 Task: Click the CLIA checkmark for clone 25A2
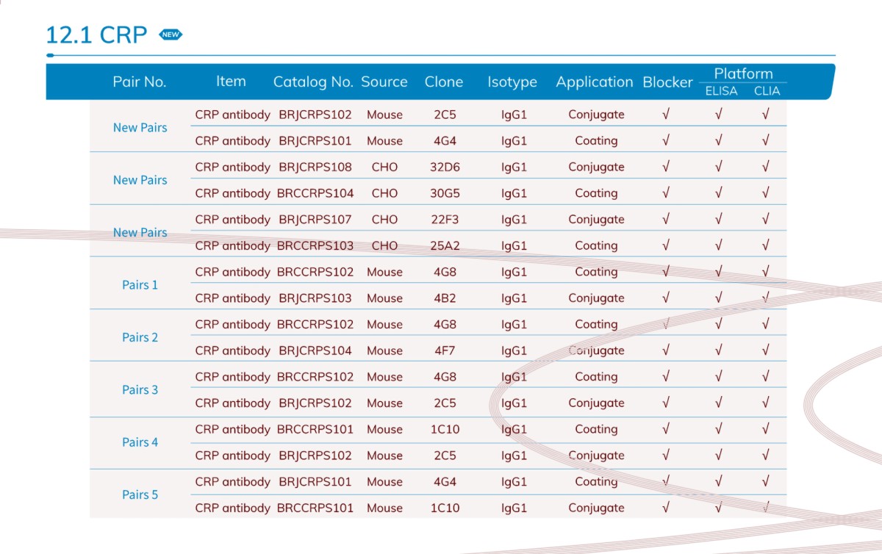(x=766, y=245)
